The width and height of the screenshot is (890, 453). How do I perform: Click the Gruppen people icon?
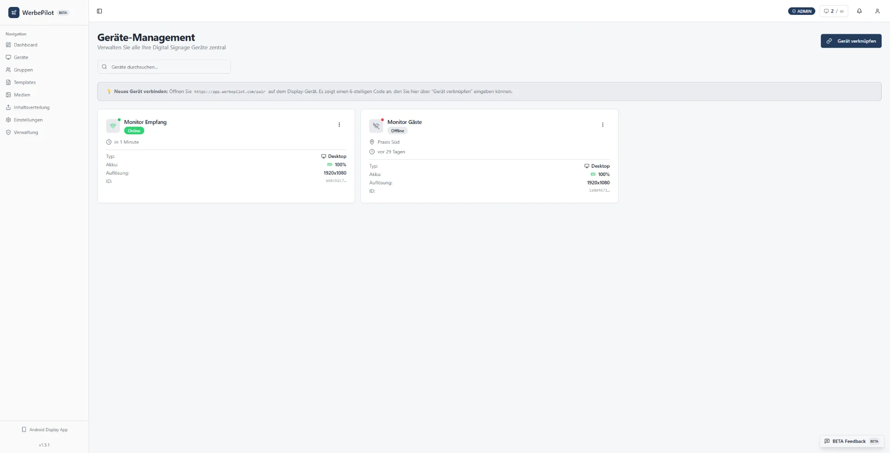click(8, 70)
